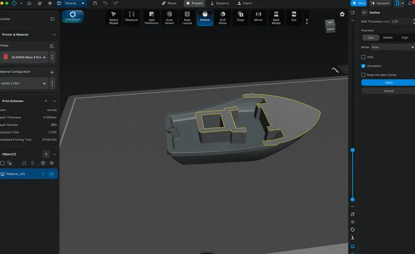This screenshot has width=415, height=254.
Task: Click the top handle of layer slider
Action: point(353,150)
